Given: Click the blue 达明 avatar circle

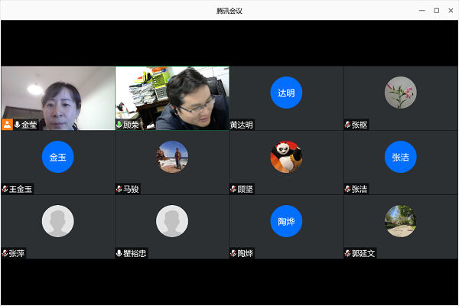Looking at the screenshot, I should click(x=286, y=93).
